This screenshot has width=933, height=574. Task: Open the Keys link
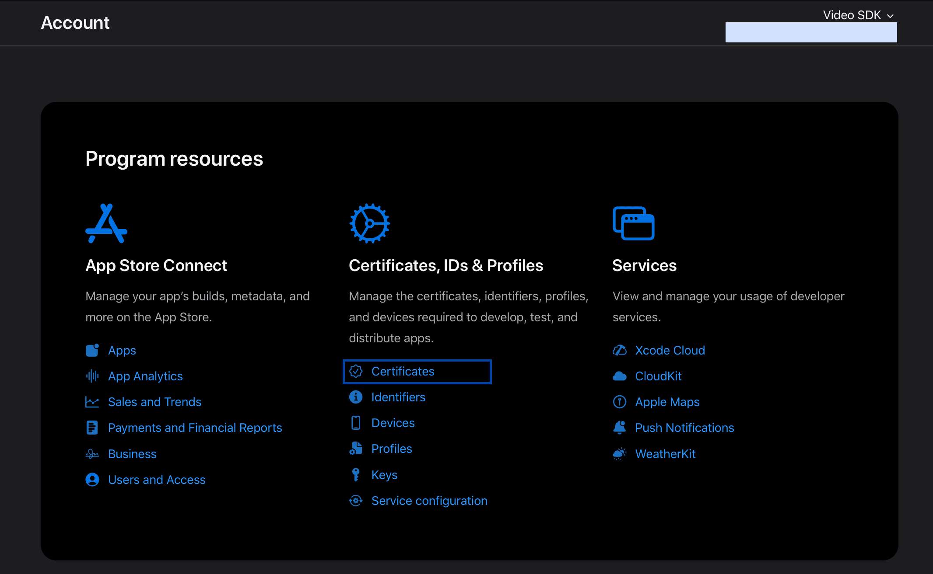click(x=384, y=475)
